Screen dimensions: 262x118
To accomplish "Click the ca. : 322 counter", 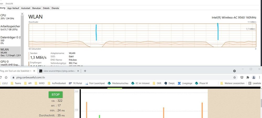I will click(57, 101).
